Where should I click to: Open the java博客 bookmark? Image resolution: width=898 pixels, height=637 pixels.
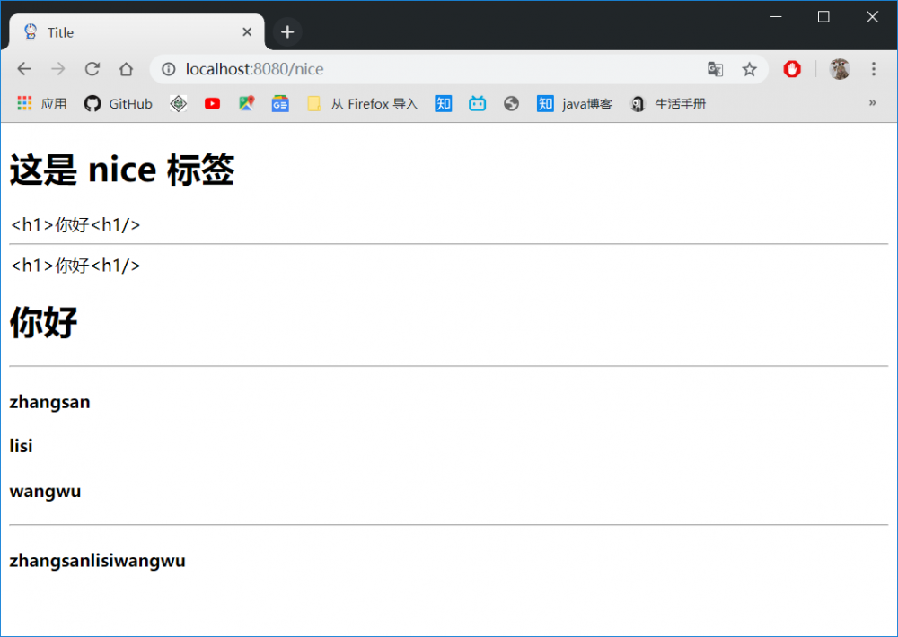(575, 103)
